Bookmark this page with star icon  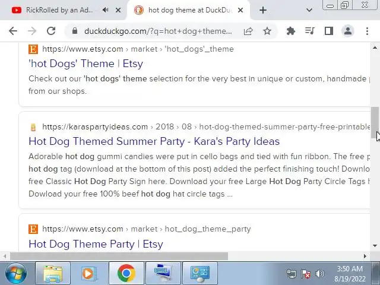click(267, 31)
